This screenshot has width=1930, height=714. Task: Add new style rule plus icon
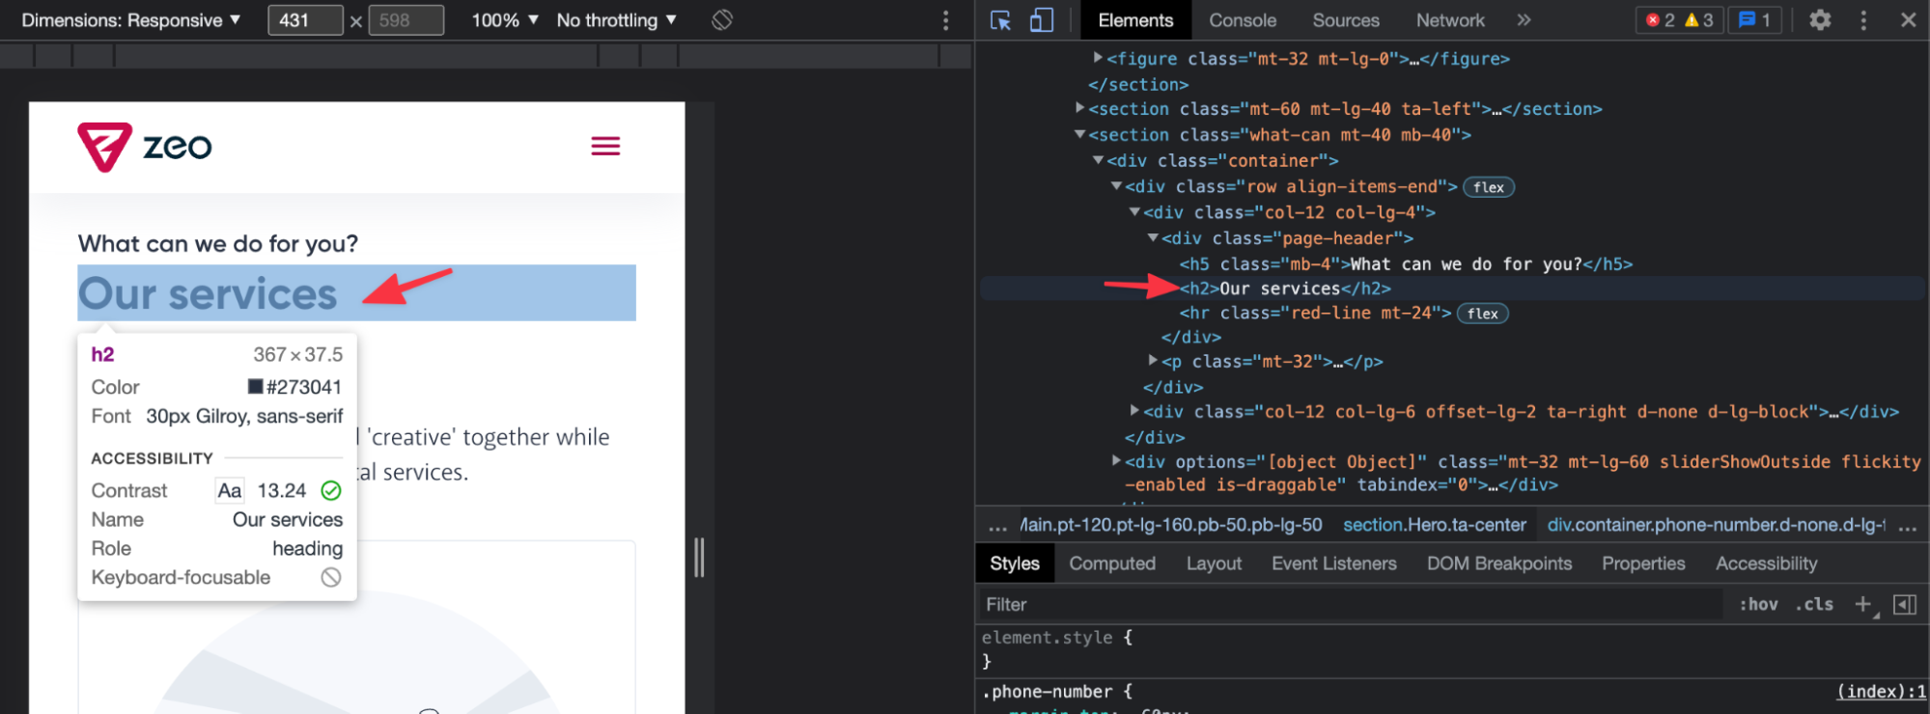1863,605
